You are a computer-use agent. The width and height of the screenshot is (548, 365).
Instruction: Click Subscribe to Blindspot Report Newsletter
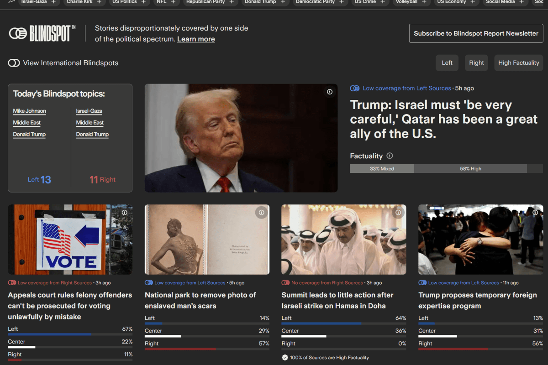(x=476, y=33)
